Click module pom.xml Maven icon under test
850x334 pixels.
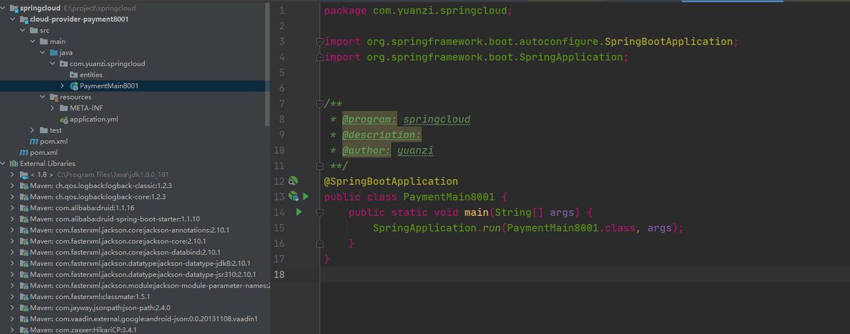coord(34,141)
